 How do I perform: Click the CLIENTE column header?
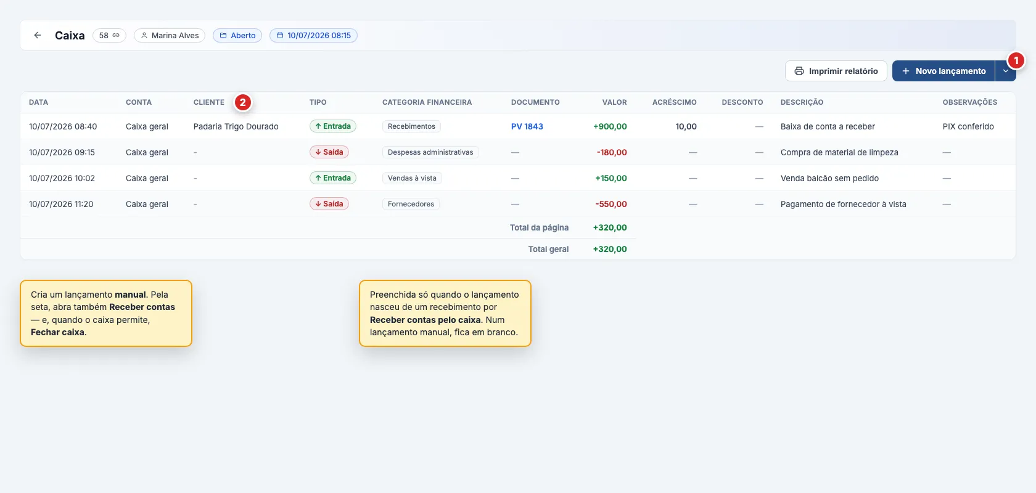point(209,102)
